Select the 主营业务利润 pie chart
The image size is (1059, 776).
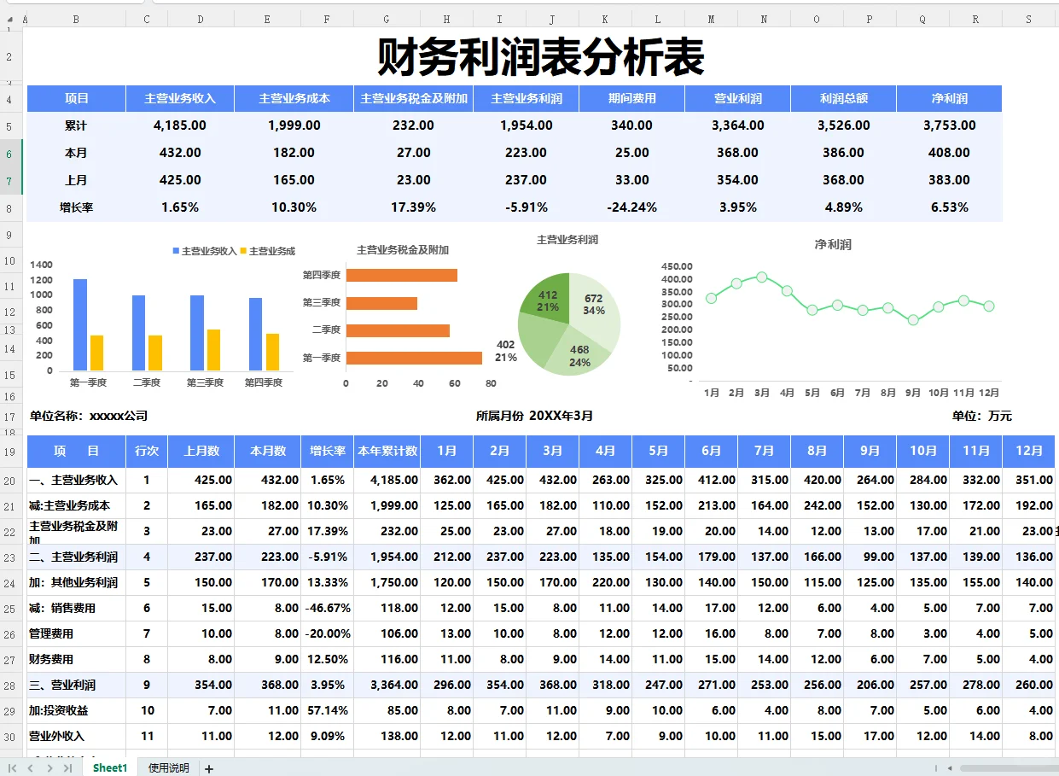coord(568,324)
